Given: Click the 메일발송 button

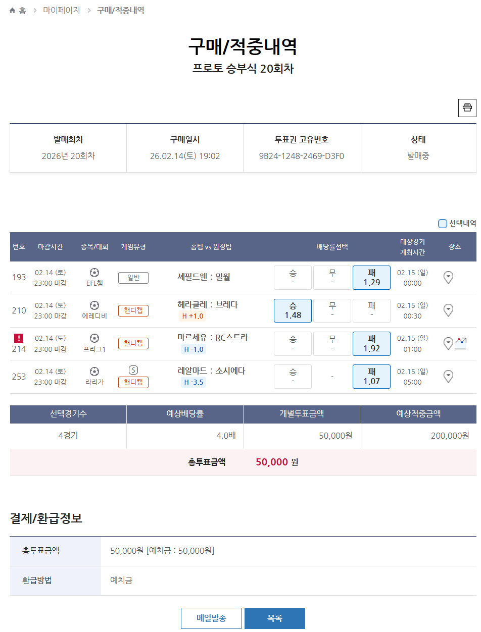Looking at the screenshot, I should tap(211, 618).
